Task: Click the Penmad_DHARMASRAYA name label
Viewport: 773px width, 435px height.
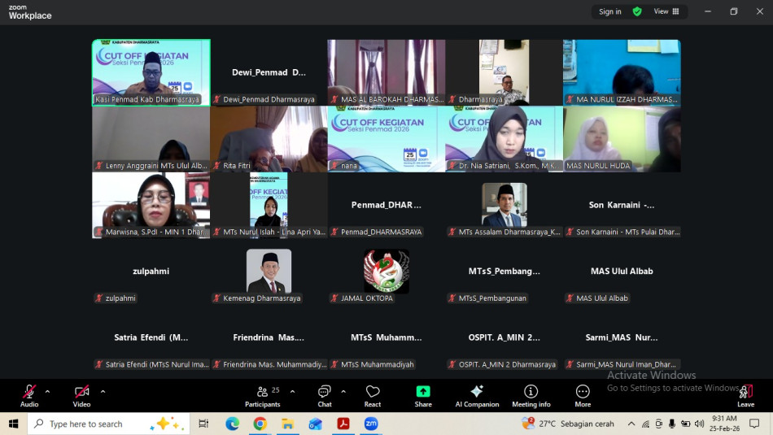Action: (x=377, y=232)
